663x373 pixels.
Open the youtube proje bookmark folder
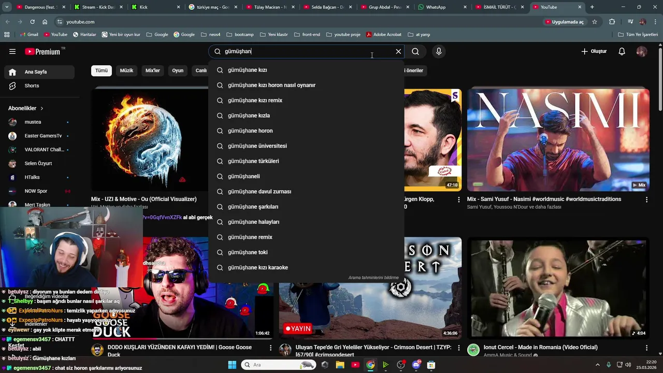[x=343, y=34]
